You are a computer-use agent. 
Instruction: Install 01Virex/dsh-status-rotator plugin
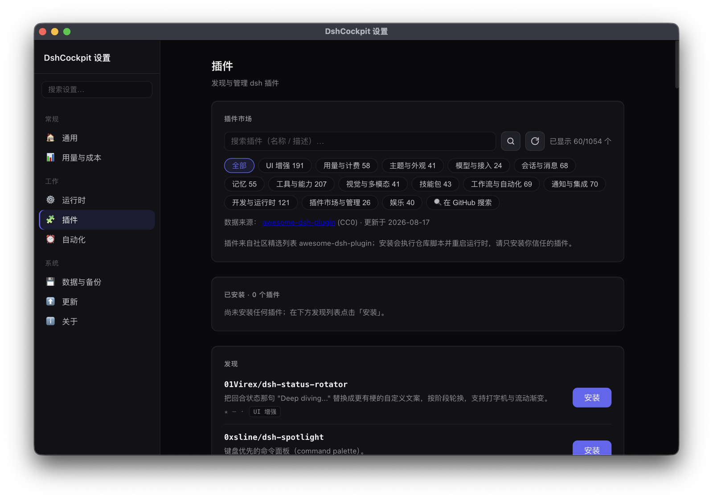(592, 398)
